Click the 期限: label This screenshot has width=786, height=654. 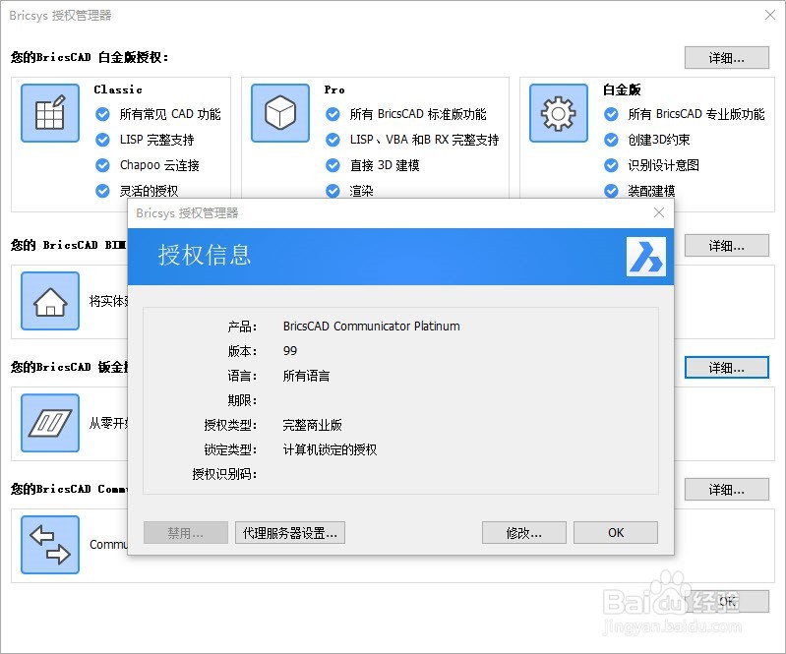click(x=242, y=400)
